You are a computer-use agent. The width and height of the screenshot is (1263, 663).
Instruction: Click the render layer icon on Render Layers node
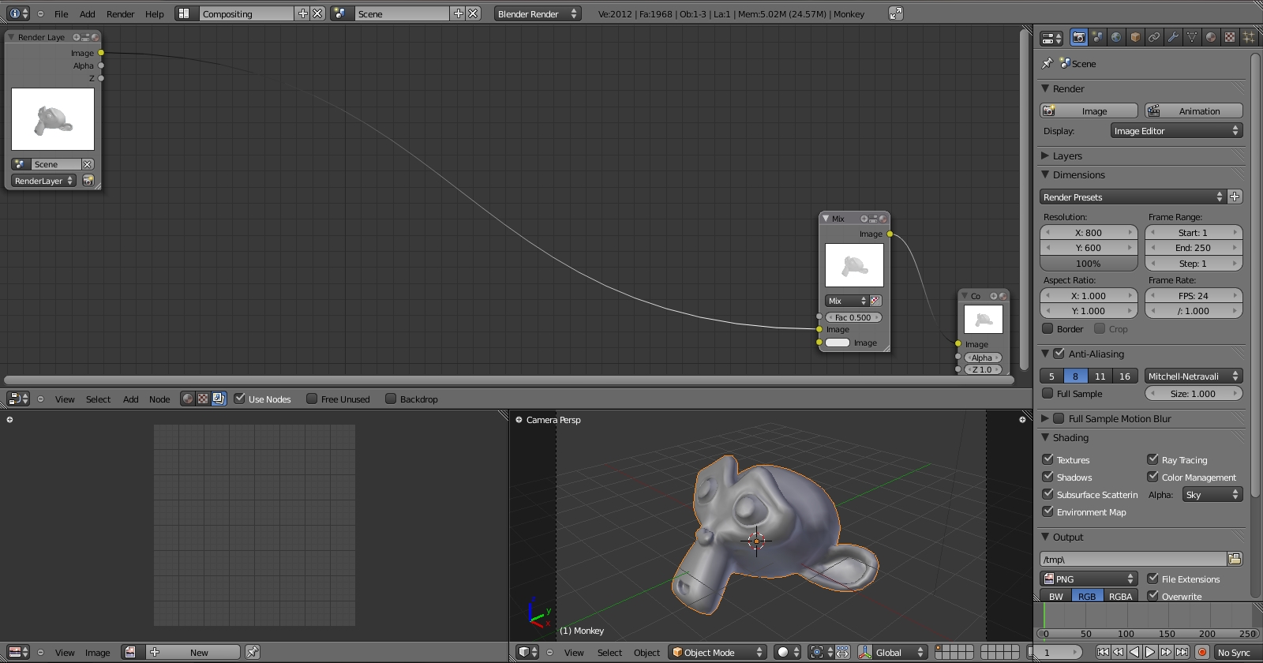88,181
